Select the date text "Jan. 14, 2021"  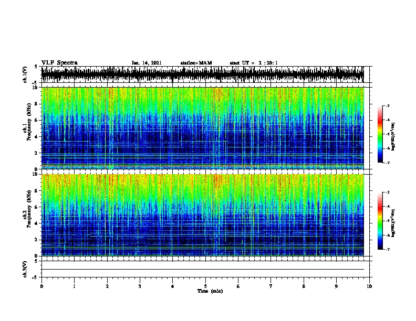pos(147,63)
